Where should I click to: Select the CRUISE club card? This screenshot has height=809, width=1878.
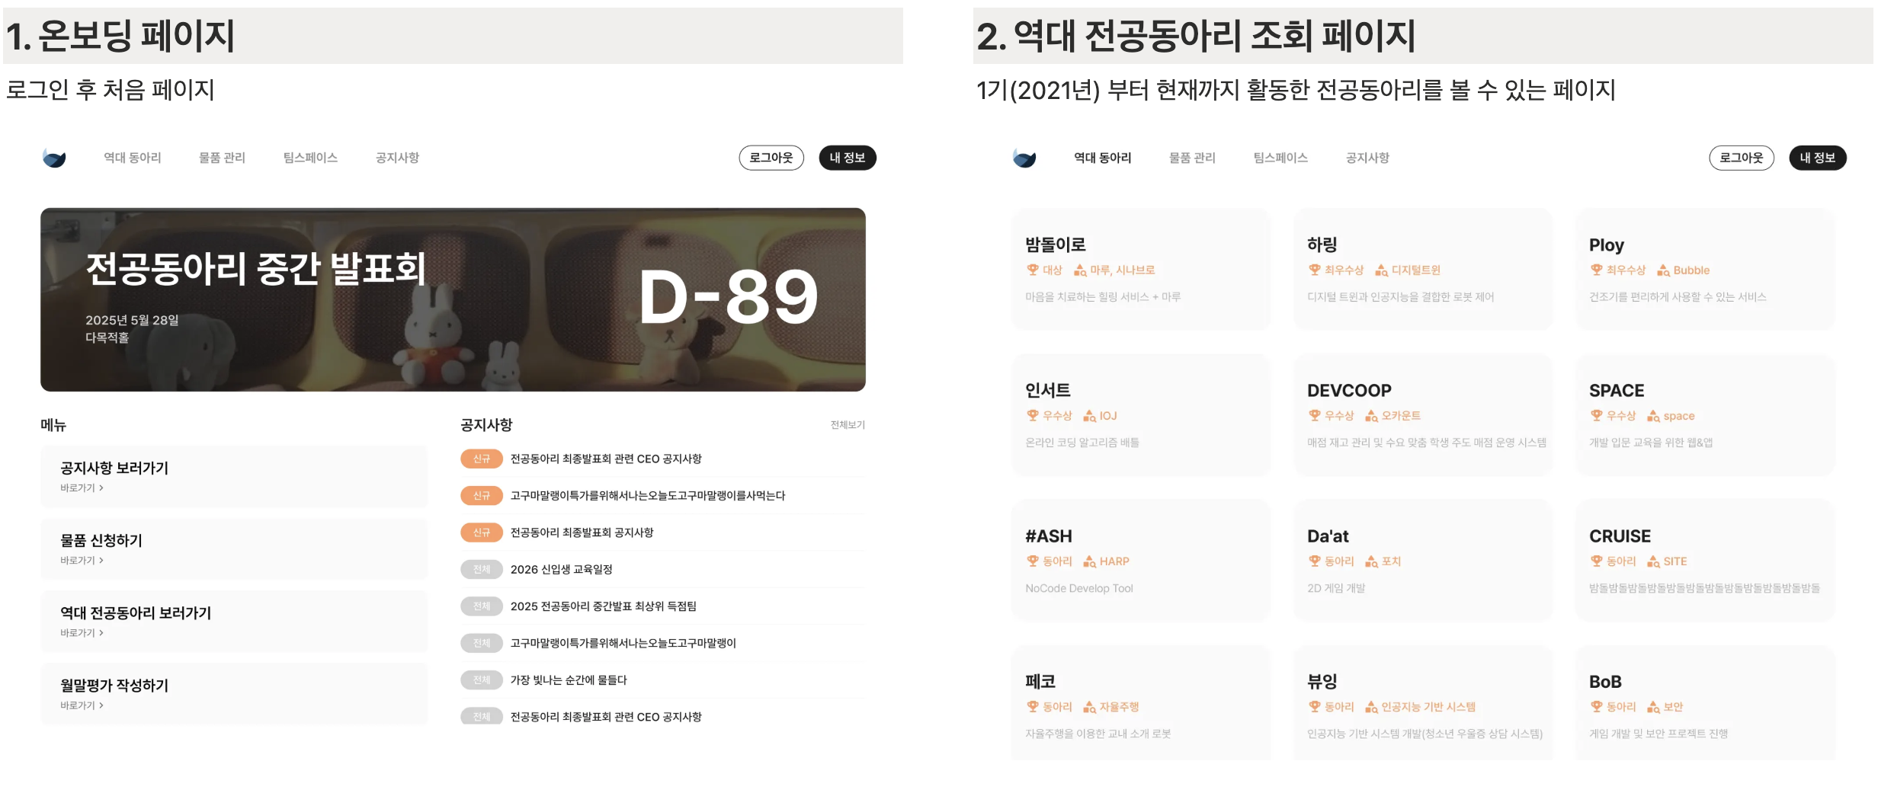1705,561
